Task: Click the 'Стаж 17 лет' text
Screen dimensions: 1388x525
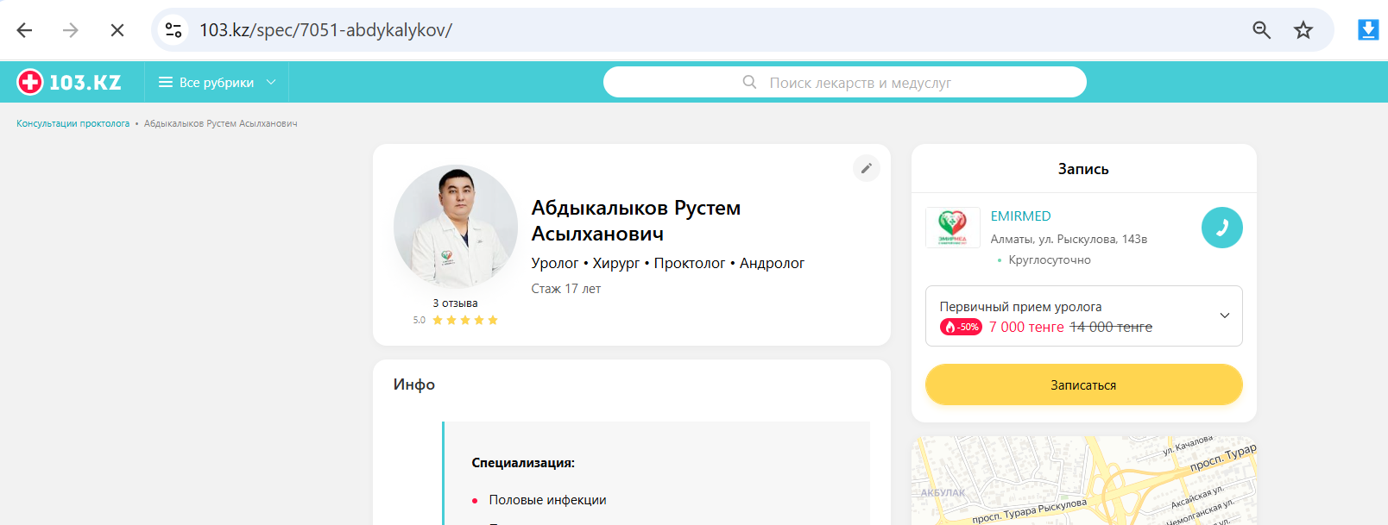Action: pos(565,289)
